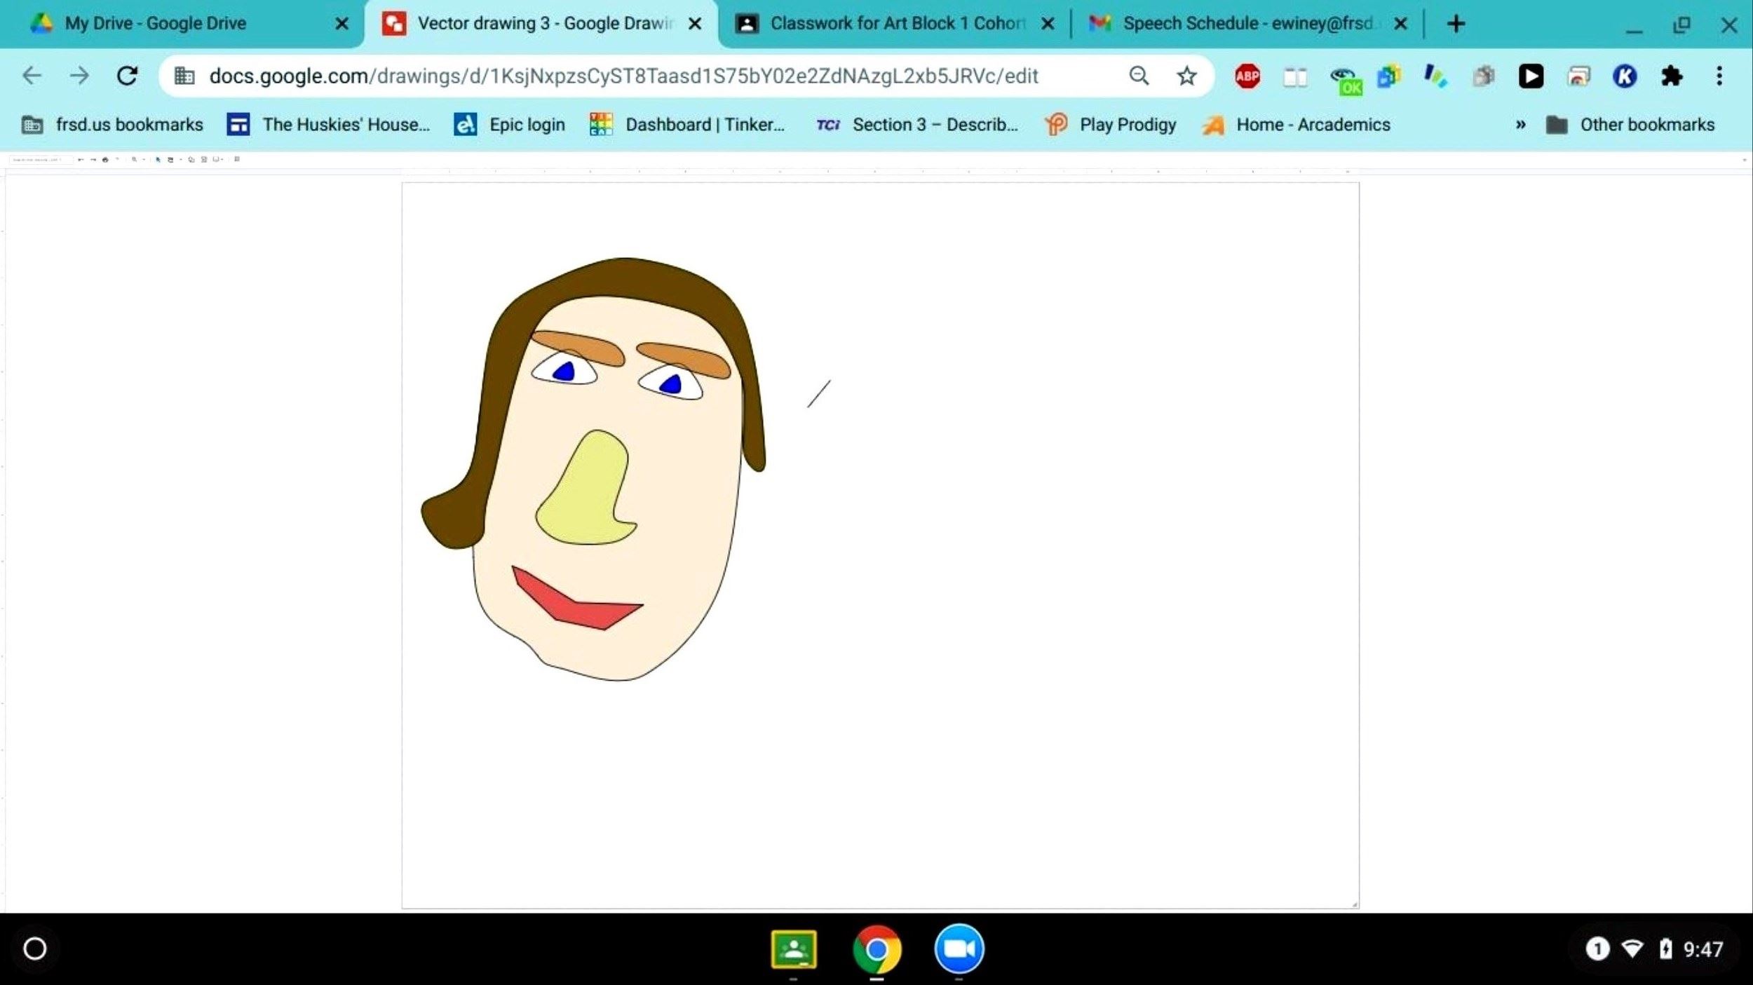The image size is (1753, 985).
Task: Open Chrome's three-dot menu
Action: tap(1719, 76)
